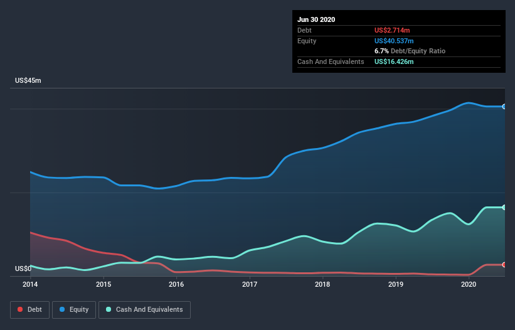The image size is (515, 330).
Task: Click the US$40.537m equity value
Action: (x=394, y=41)
